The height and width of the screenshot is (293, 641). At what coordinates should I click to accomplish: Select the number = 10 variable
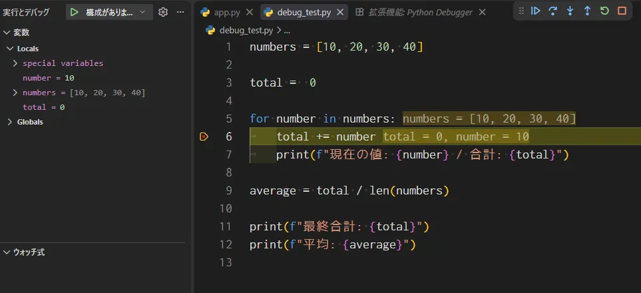tap(48, 78)
